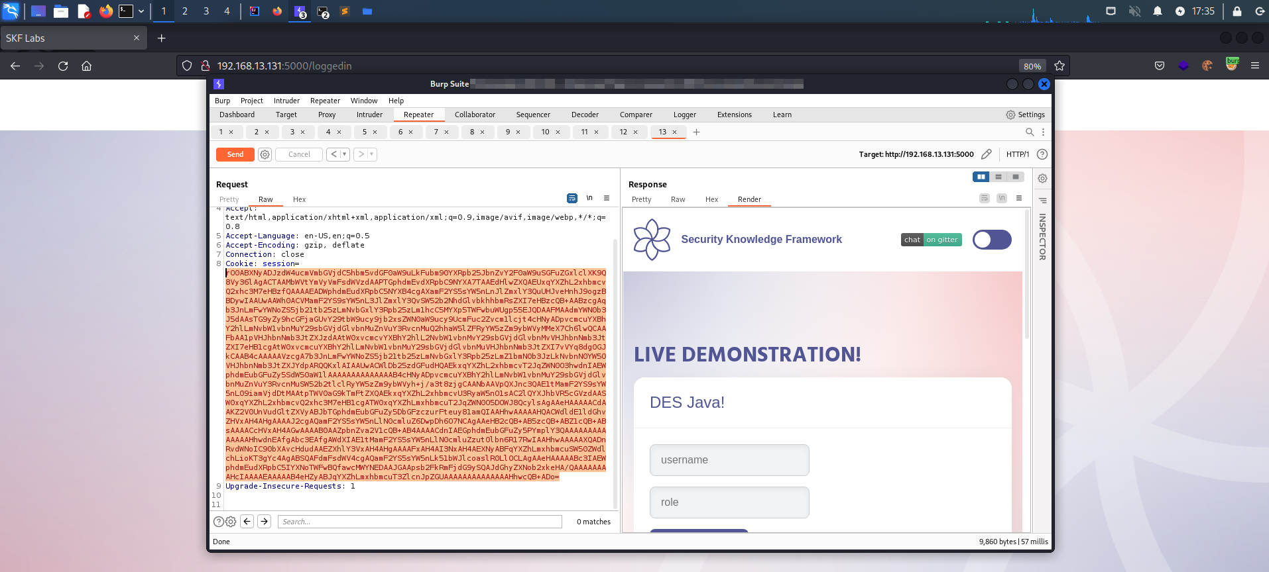
Task: Go back to previous request
Action: (334, 154)
